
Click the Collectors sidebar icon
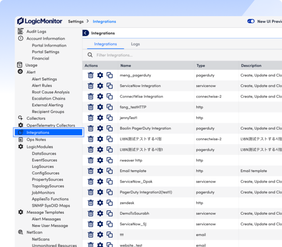tap(21, 118)
